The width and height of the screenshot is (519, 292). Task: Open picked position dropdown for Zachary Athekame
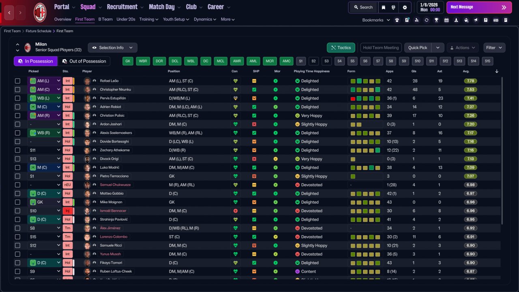click(58, 150)
